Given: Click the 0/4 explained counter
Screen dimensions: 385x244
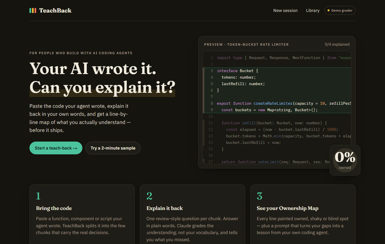Looking at the screenshot, I should (x=337, y=44).
